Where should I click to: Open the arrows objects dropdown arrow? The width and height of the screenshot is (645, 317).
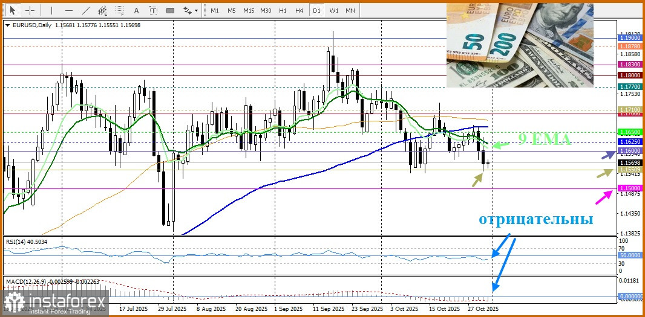(x=196, y=10)
